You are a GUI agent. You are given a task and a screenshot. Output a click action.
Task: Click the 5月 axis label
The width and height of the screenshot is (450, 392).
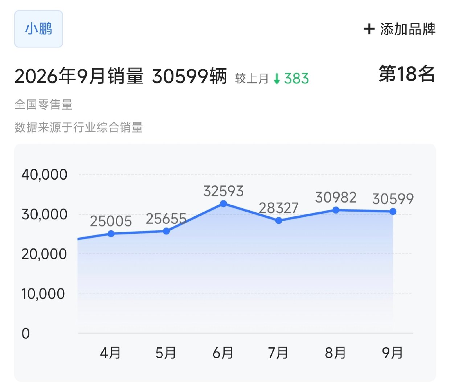coord(166,352)
